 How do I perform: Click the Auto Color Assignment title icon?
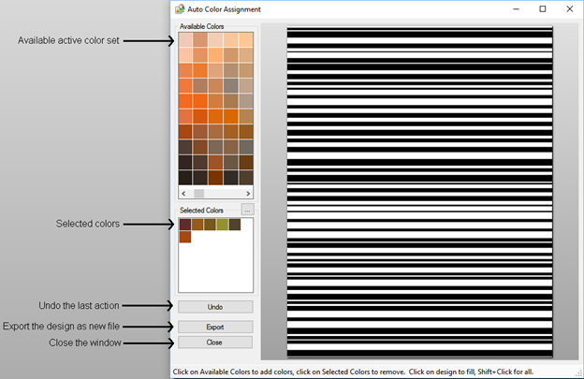[x=180, y=9]
